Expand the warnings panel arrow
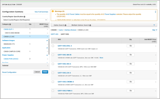Screen dimensions: 160x99 [x=155, y=12]
